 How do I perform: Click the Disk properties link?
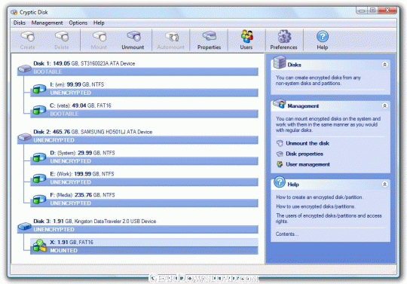pos(304,154)
